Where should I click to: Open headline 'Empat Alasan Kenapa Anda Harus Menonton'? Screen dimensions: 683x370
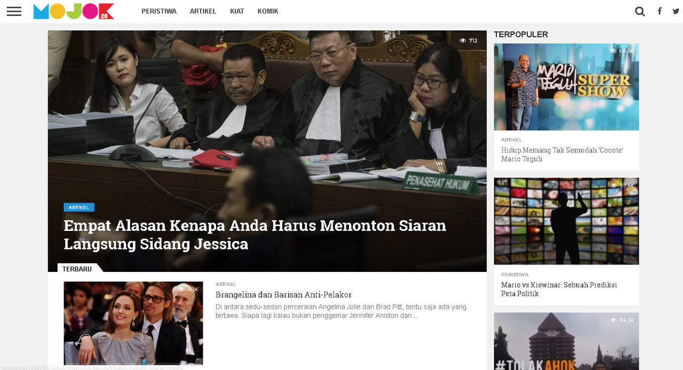[x=255, y=235]
